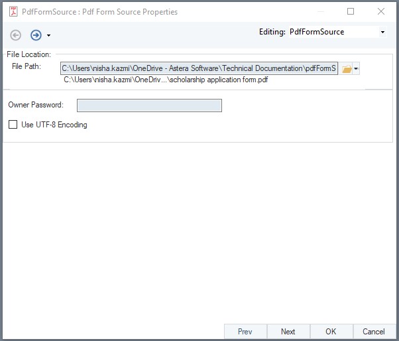Image resolution: width=399 pixels, height=341 pixels.
Task: Click the Owner Password label
Action: (36, 105)
